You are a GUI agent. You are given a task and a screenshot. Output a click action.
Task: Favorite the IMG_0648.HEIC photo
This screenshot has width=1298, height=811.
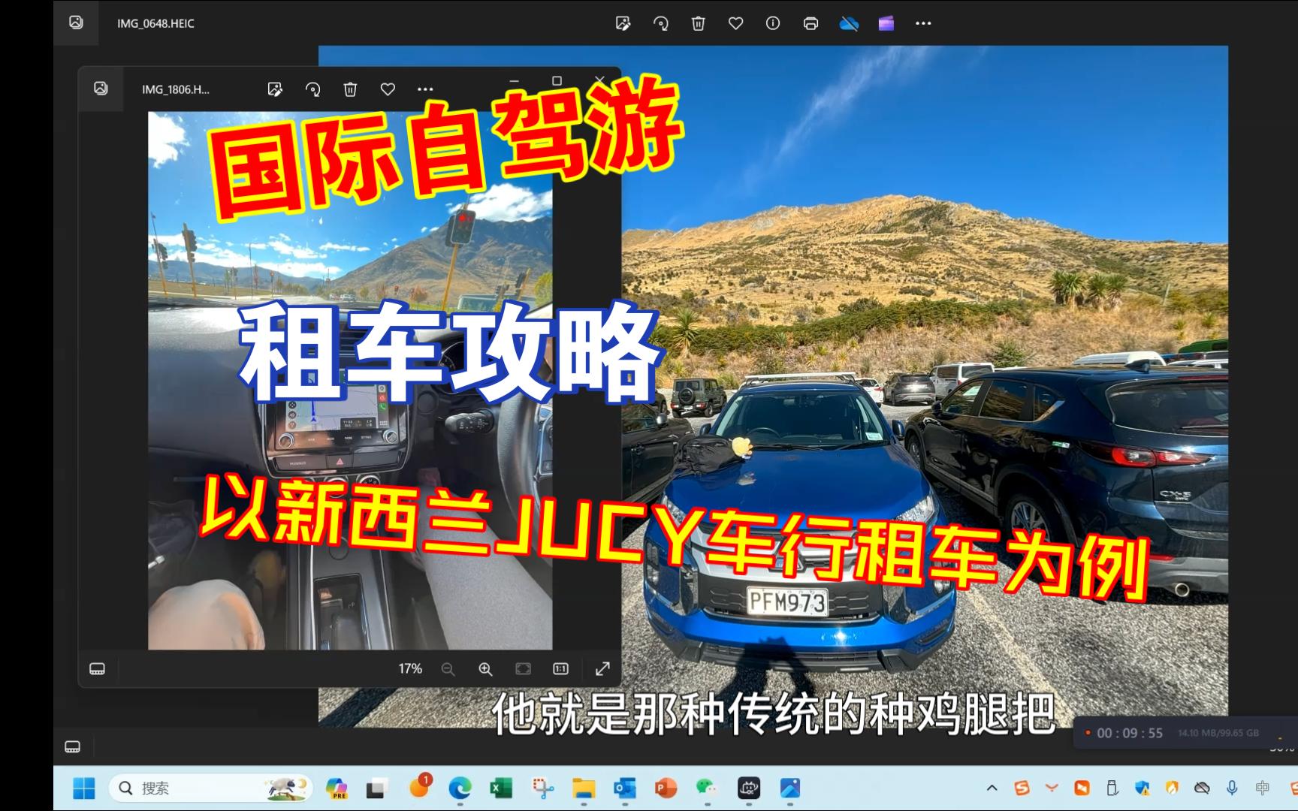(736, 23)
